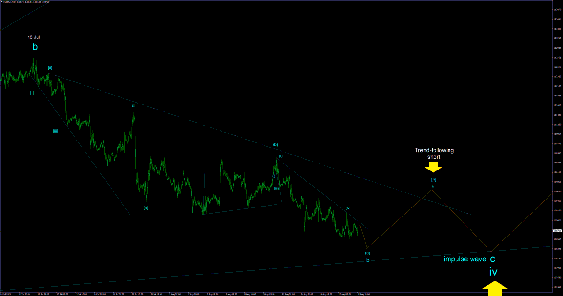Select the Trend-following short annotation text
The height and width of the screenshot is (296, 563).
(x=434, y=154)
